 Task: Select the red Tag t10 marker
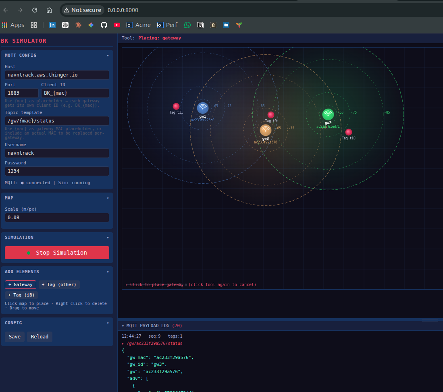349,132
